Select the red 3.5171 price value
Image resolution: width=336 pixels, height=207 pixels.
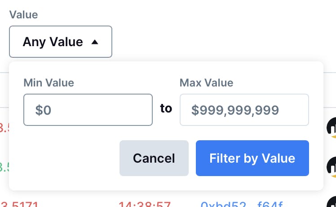(19, 204)
